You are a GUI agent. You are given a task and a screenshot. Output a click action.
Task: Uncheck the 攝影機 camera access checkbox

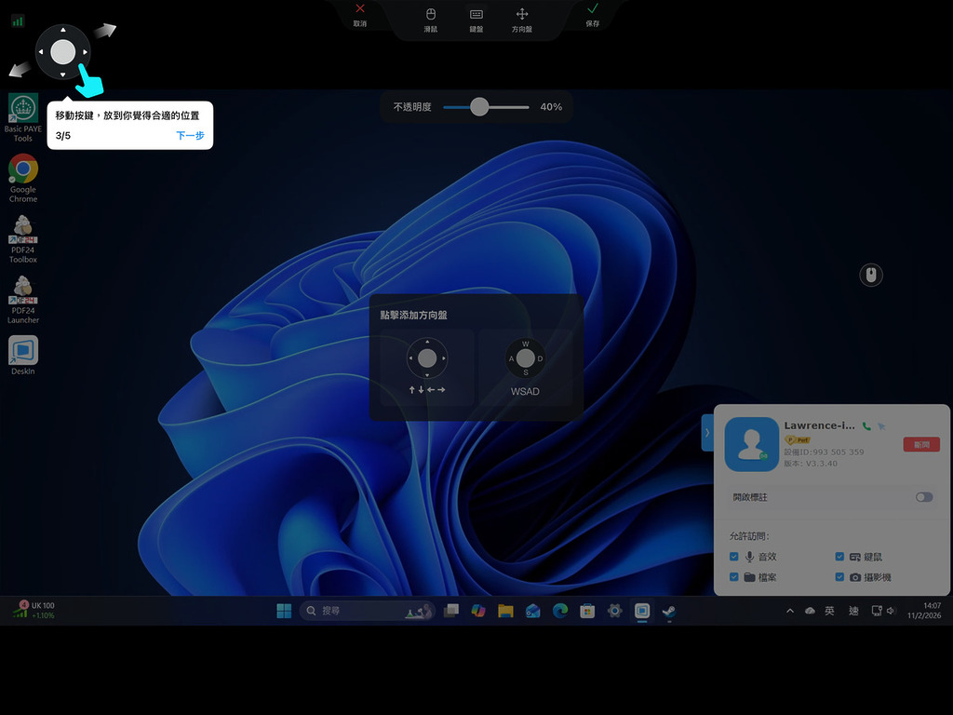click(x=840, y=577)
